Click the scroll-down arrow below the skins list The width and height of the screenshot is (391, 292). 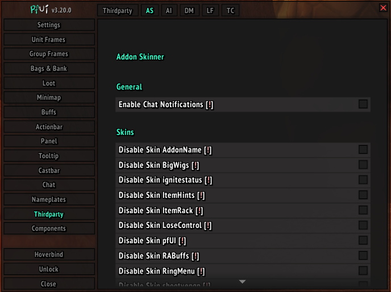tap(242, 282)
